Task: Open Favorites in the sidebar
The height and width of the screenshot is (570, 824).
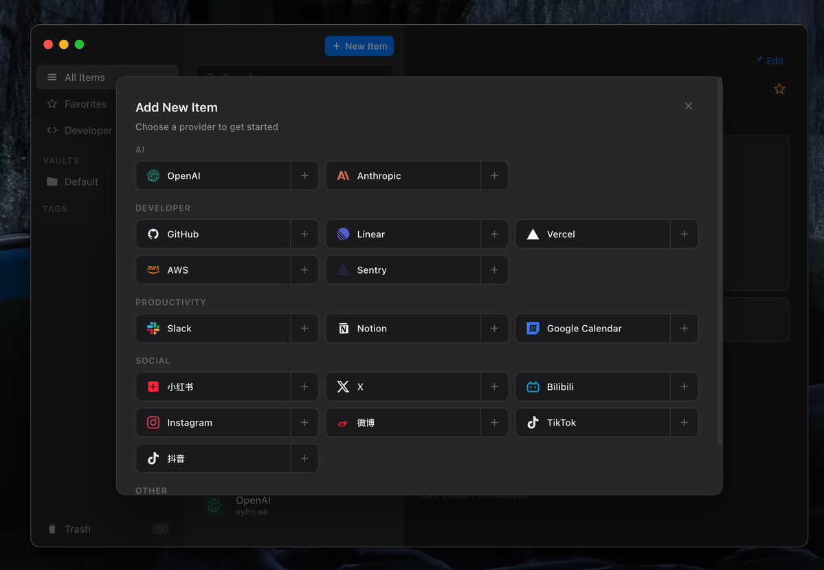Action: (77, 104)
